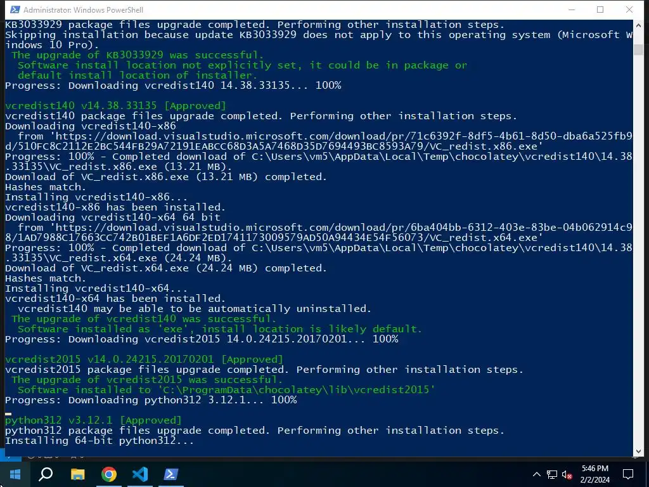Viewport: 649px width, 487px height.
Task: Open taskbar Search magnifier
Action: (x=46, y=474)
